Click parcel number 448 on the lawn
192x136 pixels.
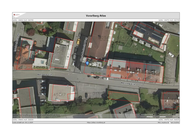click(144, 53)
